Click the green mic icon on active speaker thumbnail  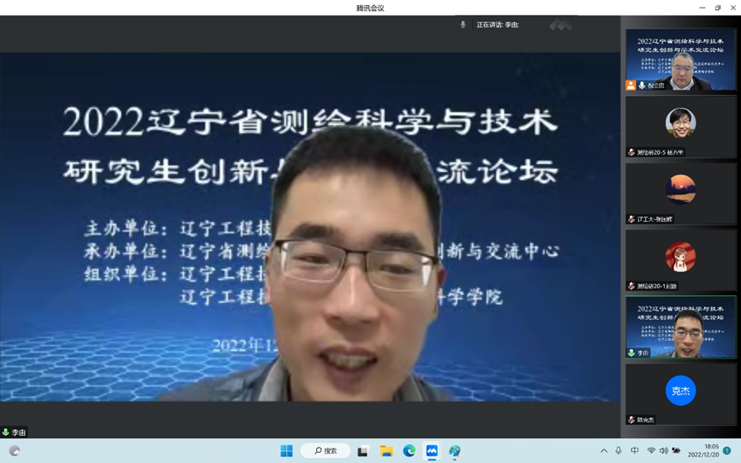pyautogui.click(x=631, y=353)
